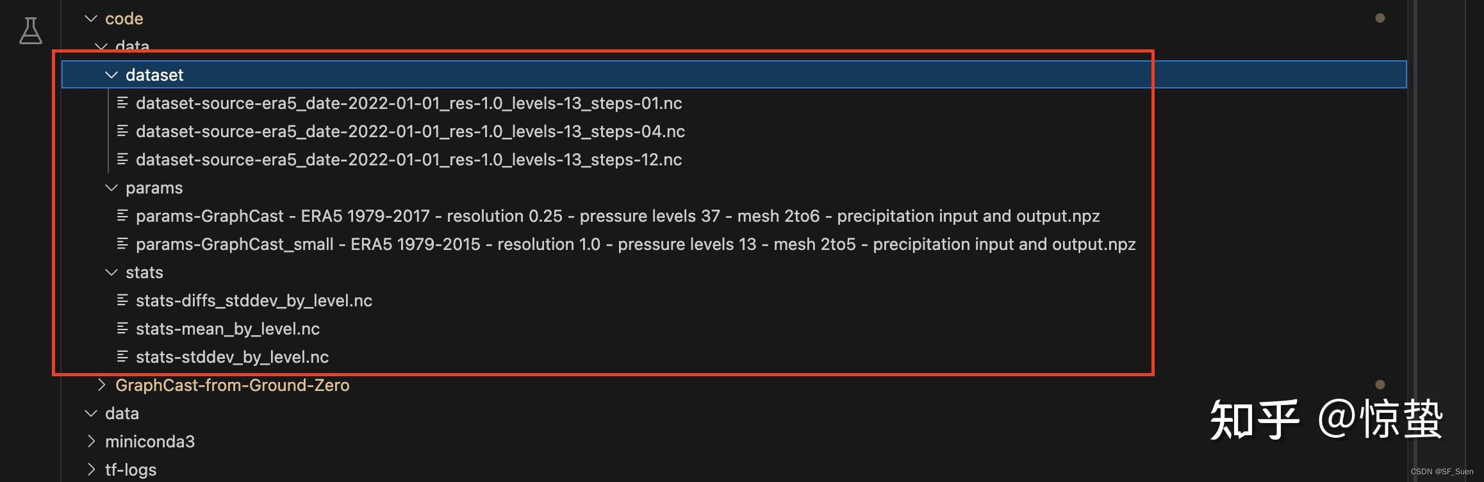Screen dimensions: 1484x482
Task: Click file icon beside steps-01.nc dataset
Action: [122, 103]
